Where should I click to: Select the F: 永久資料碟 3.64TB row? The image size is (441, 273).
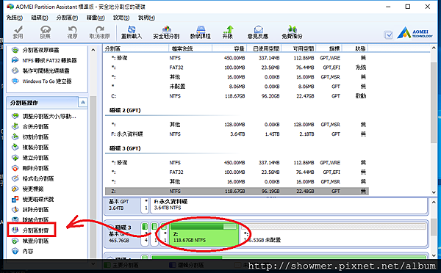[237, 134]
